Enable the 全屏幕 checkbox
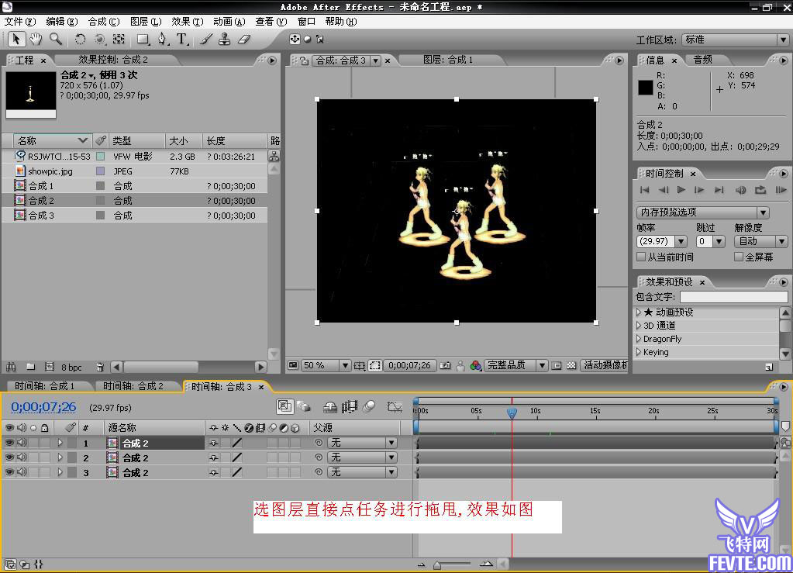The width and height of the screenshot is (793, 573). coord(739,257)
